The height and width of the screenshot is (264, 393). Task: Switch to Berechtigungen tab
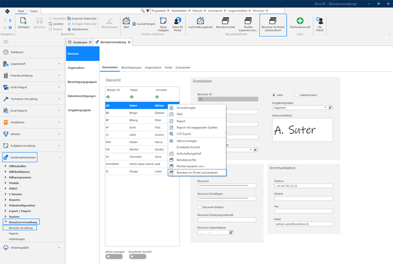[x=131, y=68]
